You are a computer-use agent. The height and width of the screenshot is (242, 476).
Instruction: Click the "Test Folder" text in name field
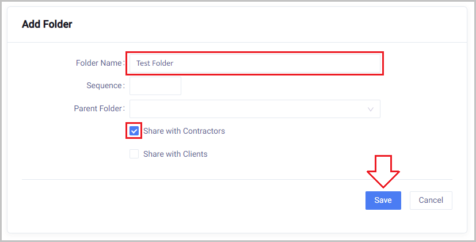155,63
